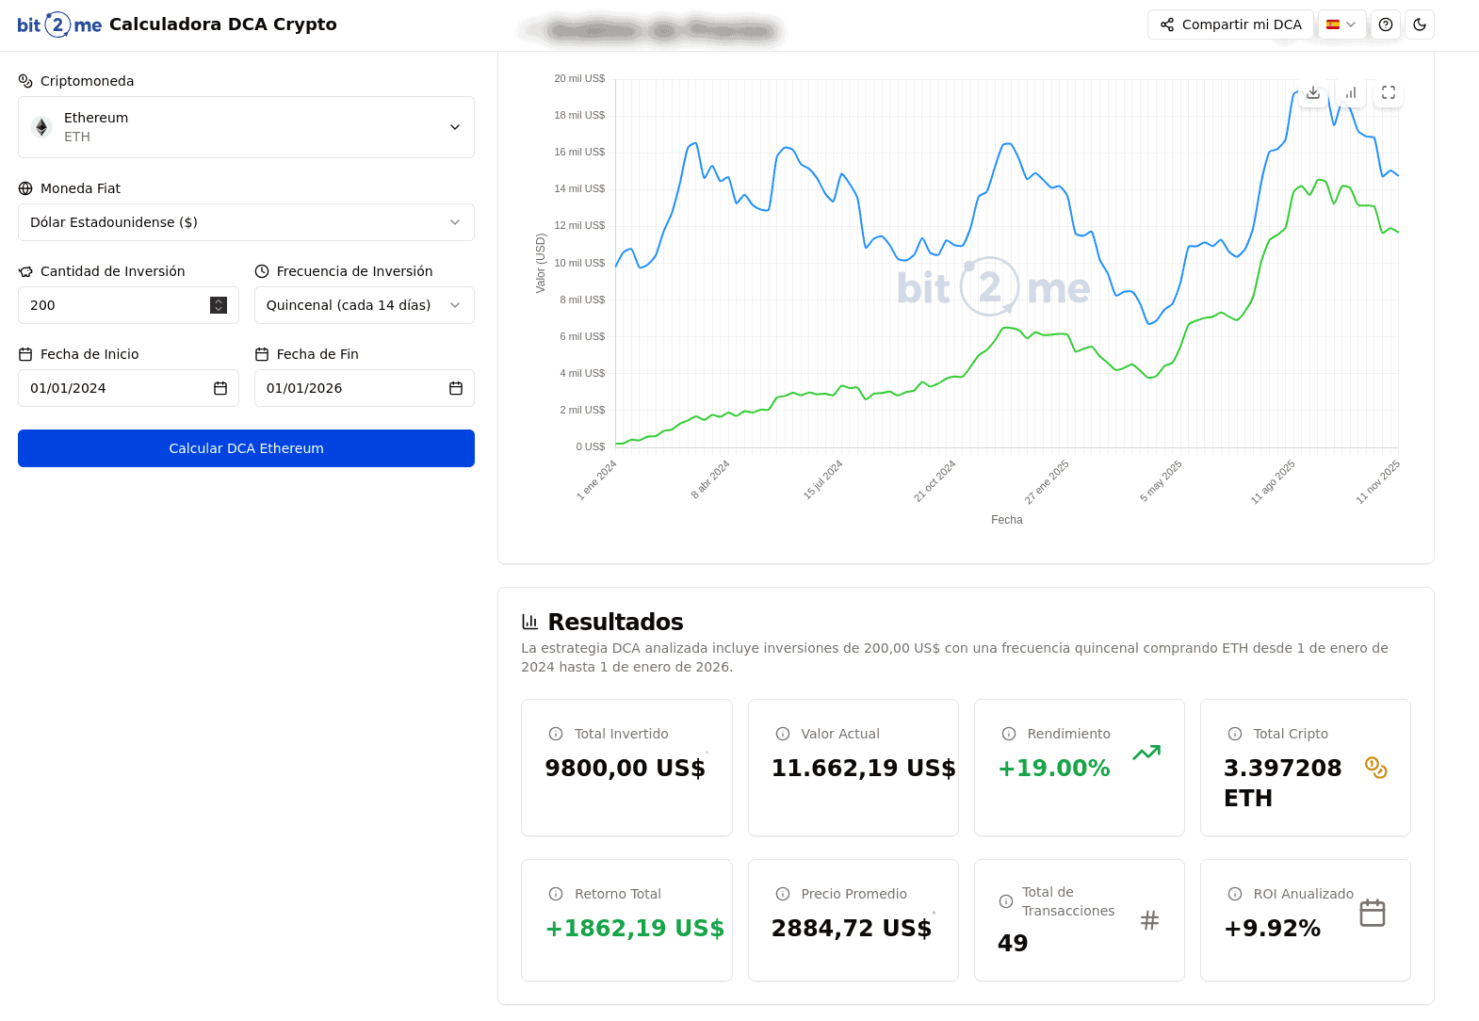Open the Fecha de Fin calendar picker
The image size is (1479, 1021).
456,388
